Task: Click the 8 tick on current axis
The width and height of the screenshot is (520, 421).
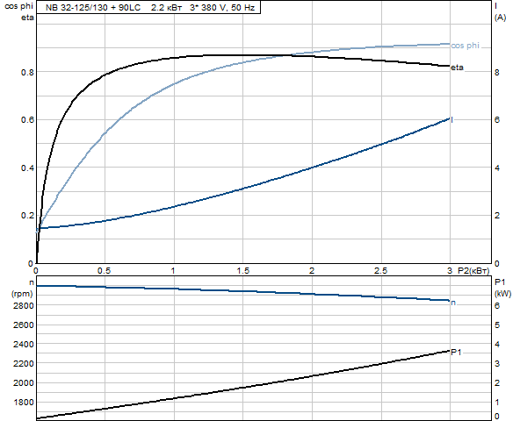Action: tap(497, 72)
